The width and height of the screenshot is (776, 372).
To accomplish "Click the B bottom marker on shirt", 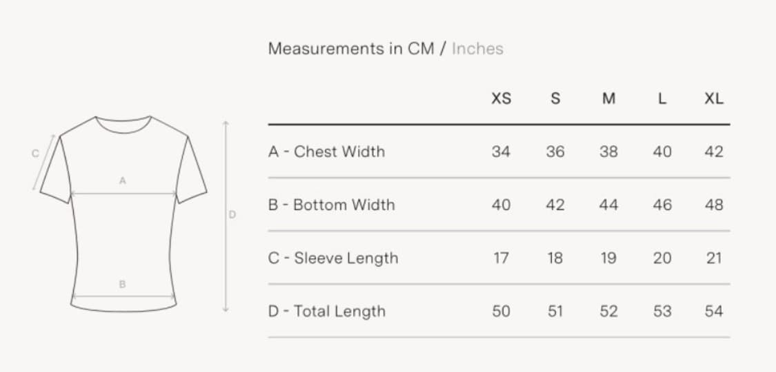I will (123, 284).
